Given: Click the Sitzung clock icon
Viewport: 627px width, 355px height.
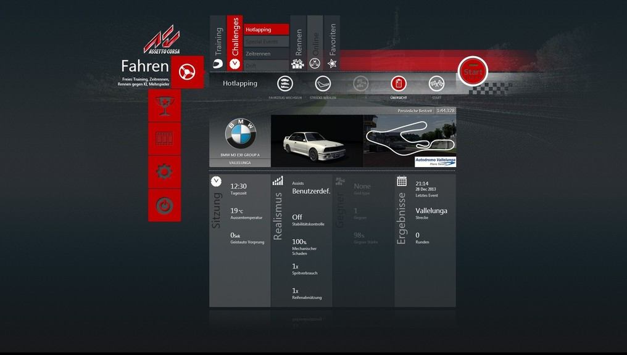Looking at the screenshot, I should tap(217, 181).
